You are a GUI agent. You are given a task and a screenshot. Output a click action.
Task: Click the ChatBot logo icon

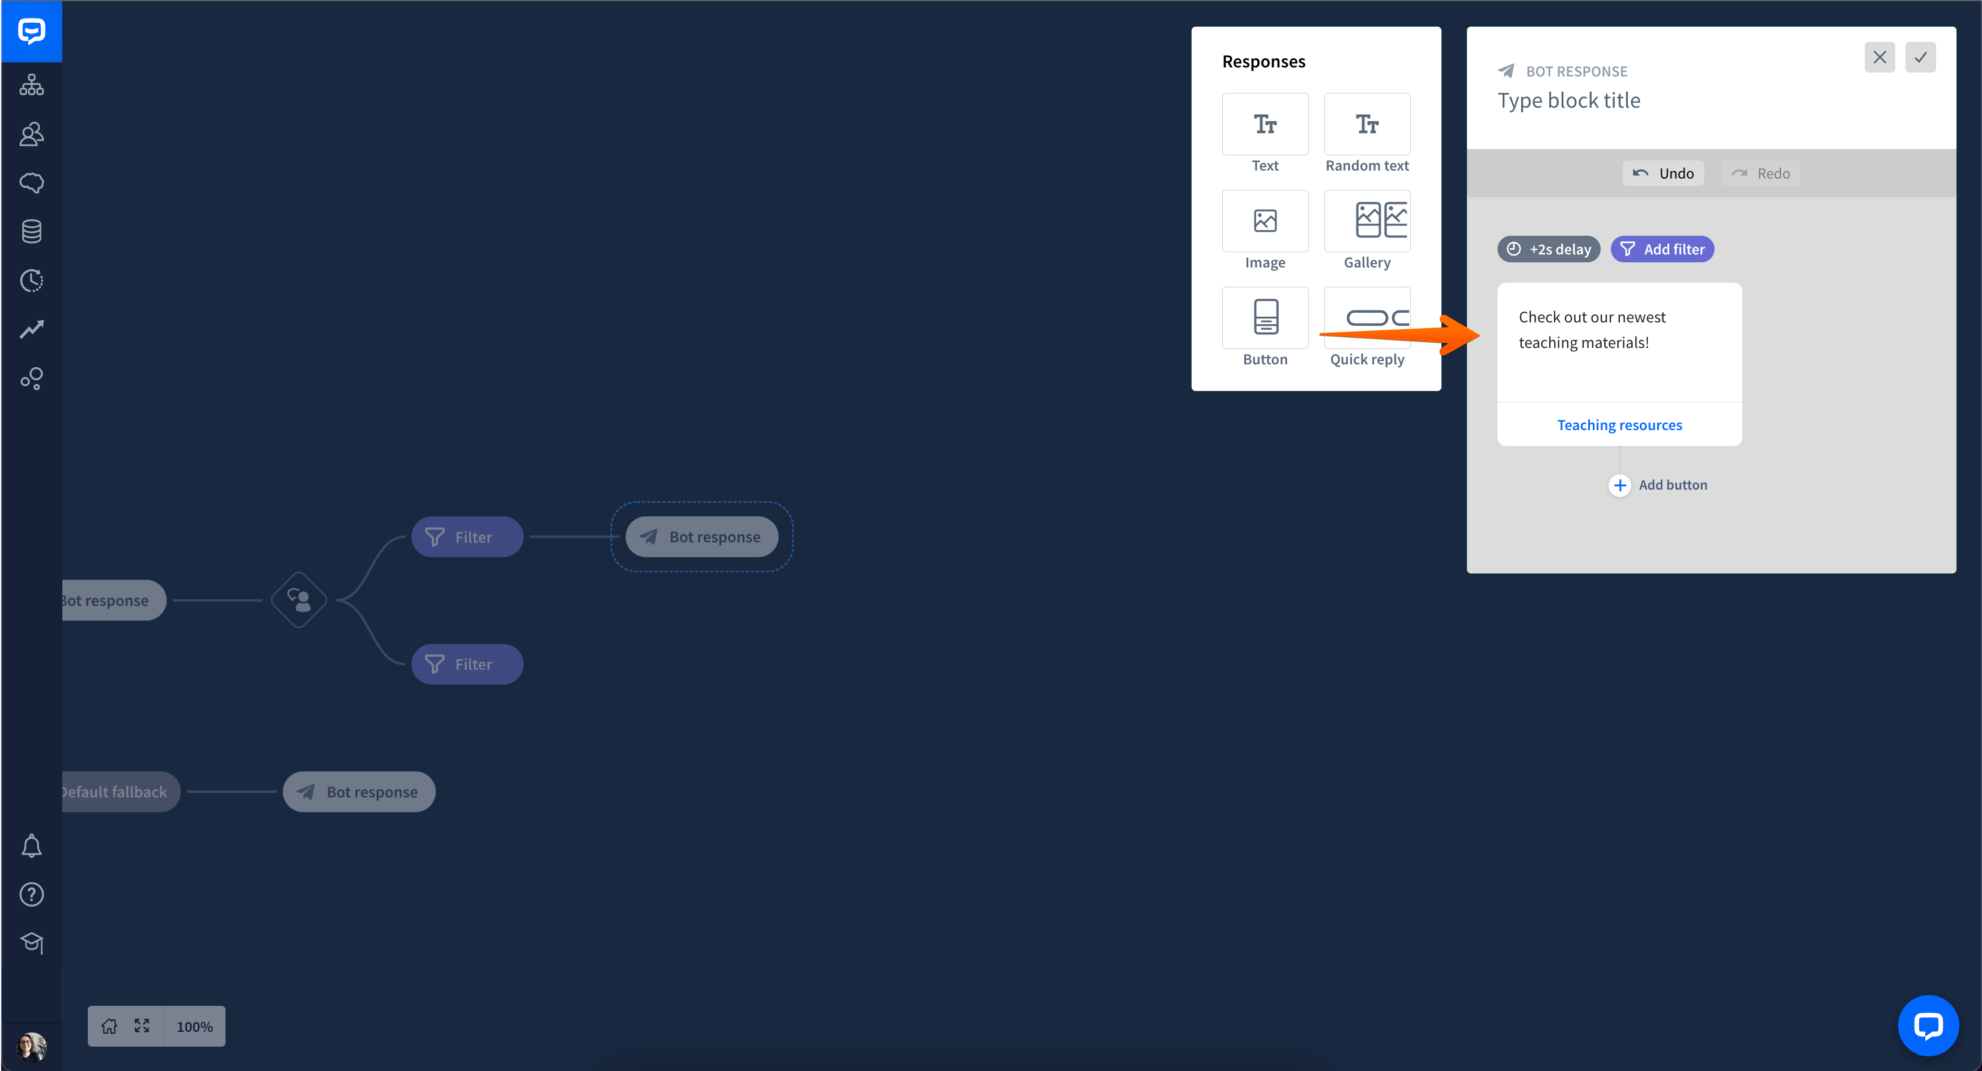pos(32,32)
